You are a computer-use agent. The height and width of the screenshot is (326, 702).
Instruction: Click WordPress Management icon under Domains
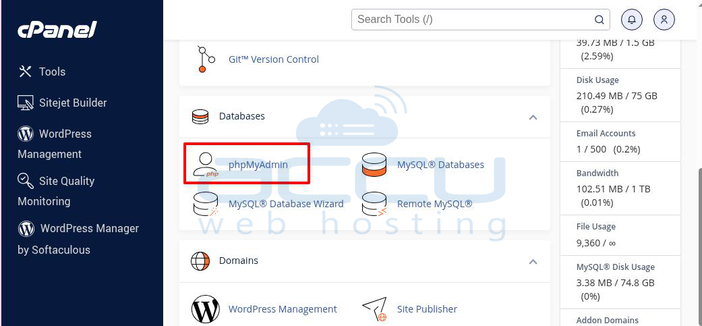point(206,309)
